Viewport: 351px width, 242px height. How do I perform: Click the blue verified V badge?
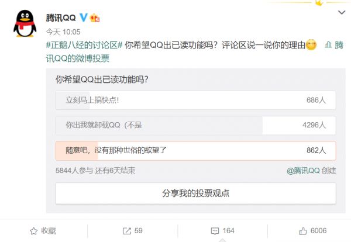[x=84, y=18]
